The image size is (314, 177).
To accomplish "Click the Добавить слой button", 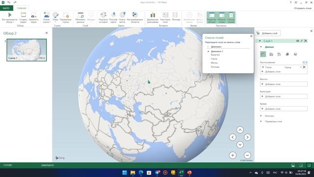I will [268, 33].
